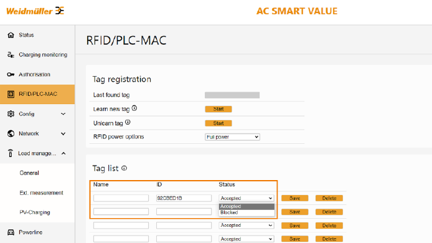This screenshot has width=432, height=243.
Task: Click the ID field containing 92CBED1B
Action: [184, 198]
